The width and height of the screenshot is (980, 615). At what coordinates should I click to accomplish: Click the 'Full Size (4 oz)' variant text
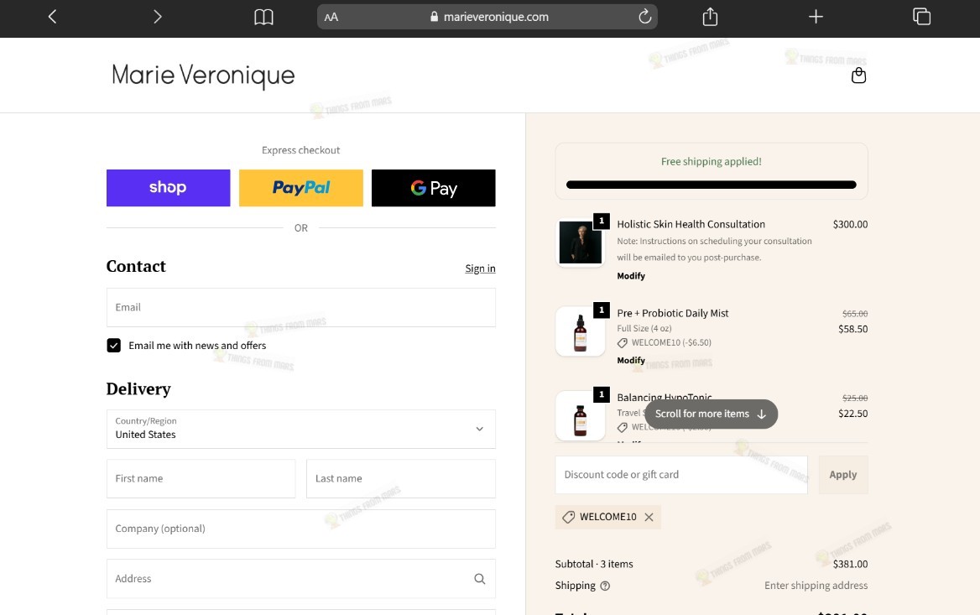644,328
